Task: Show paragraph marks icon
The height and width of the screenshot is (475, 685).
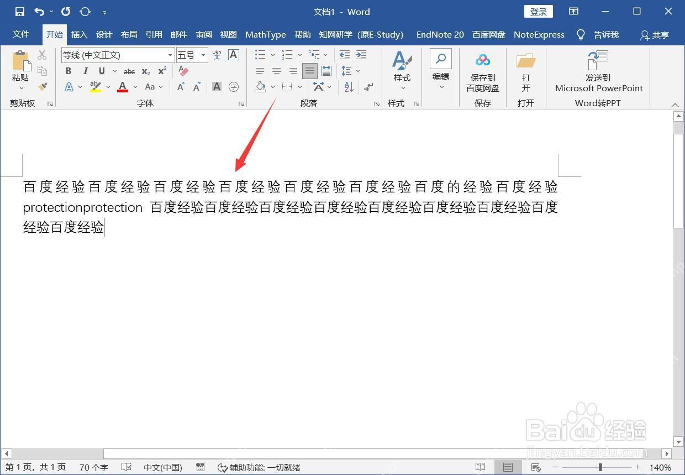Action: tap(368, 87)
